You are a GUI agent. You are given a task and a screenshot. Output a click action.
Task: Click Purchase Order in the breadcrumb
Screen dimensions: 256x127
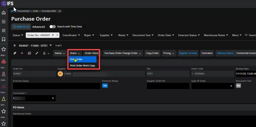coord(49,11)
